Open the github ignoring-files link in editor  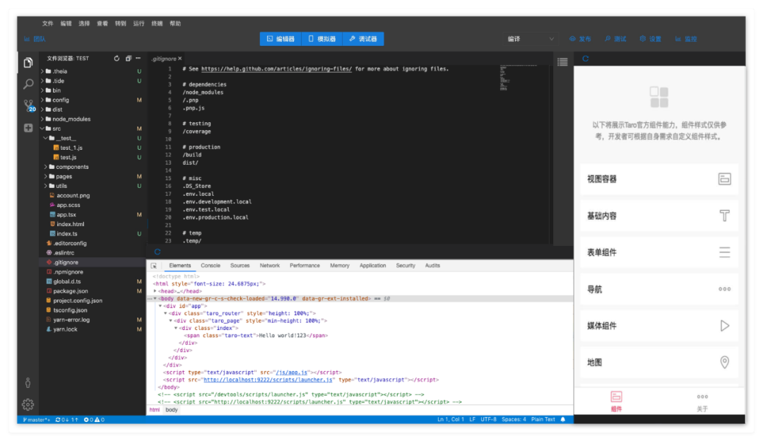(x=276, y=69)
